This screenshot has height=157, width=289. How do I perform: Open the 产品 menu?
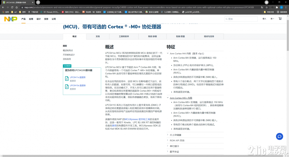23,19
